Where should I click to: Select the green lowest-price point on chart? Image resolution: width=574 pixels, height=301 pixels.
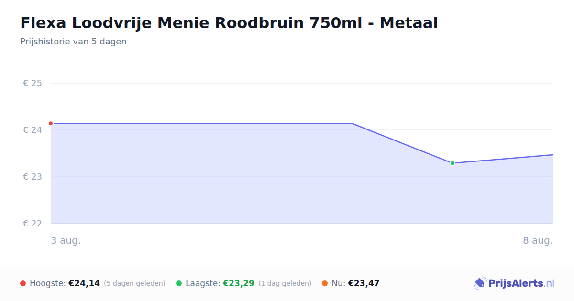[x=453, y=163]
